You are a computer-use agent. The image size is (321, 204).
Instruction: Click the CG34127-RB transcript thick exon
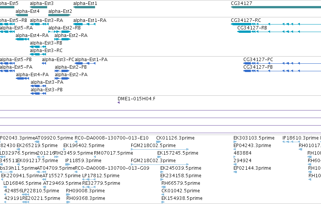tap(244, 32)
